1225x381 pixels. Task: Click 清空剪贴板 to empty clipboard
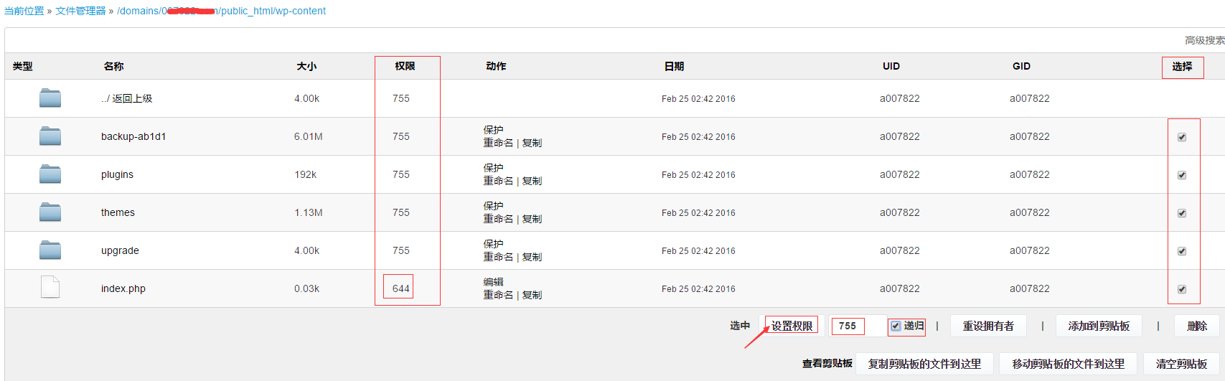1181,364
